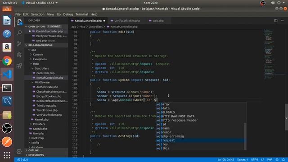This screenshot has width=288, height=162.
Task: Open the Debug view in activity bar
Action: point(19,55)
